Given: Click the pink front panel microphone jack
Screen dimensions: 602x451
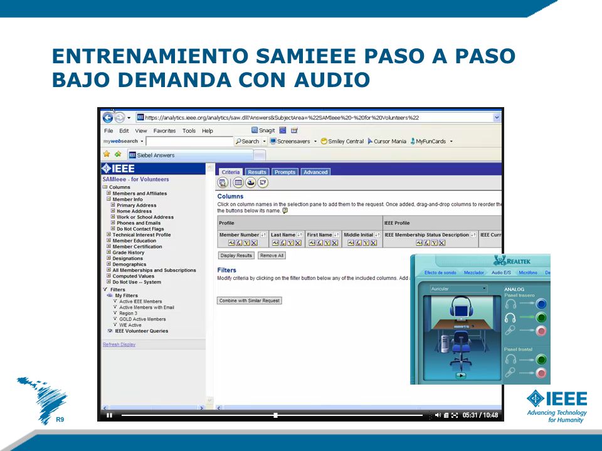Looking at the screenshot, I should [541, 373].
